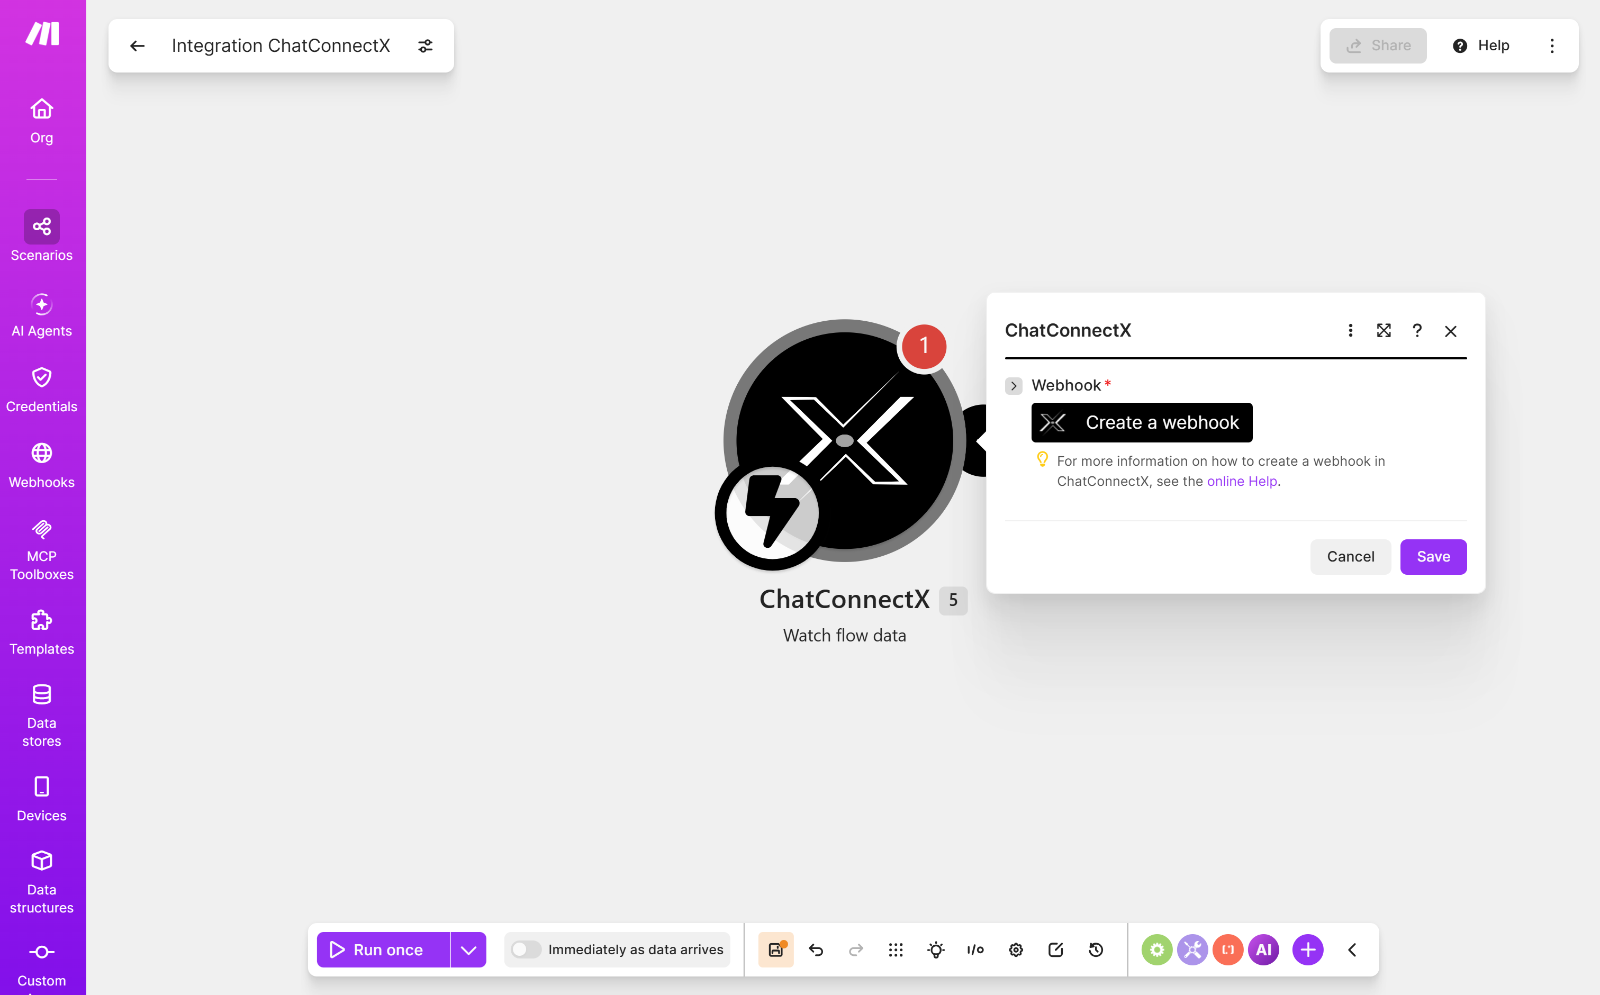
Task: Click Run once button
Action: (x=384, y=949)
